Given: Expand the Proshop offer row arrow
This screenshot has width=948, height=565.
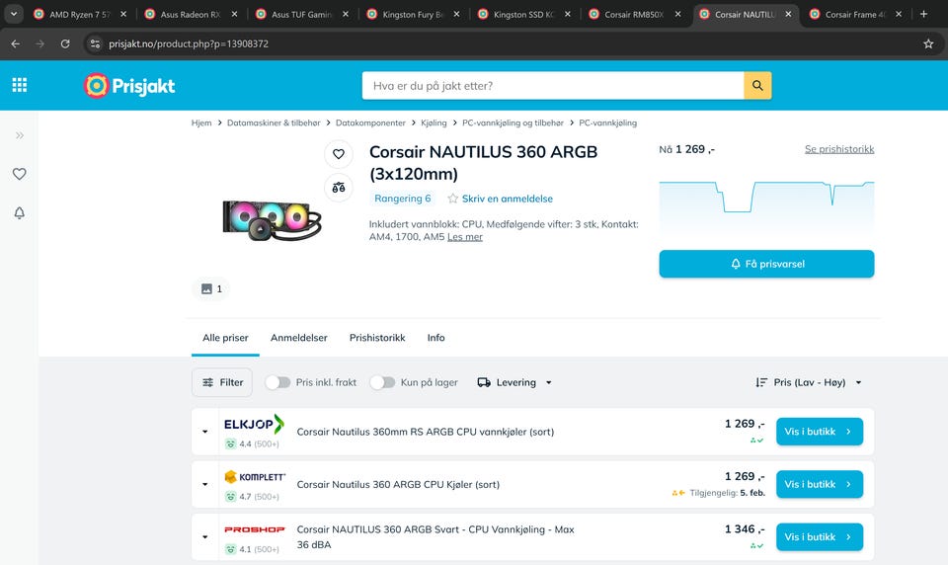Looking at the screenshot, I should click(x=205, y=537).
